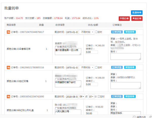Open 不限时段 dropdown in first order
This screenshot has height=118, width=152.
tap(86, 32)
